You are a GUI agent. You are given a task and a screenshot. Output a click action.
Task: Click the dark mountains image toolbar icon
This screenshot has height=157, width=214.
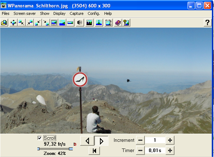89,23
